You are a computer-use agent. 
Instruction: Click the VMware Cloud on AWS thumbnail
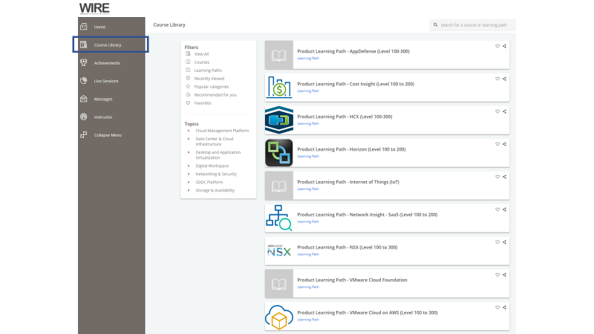pyautogui.click(x=279, y=316)
